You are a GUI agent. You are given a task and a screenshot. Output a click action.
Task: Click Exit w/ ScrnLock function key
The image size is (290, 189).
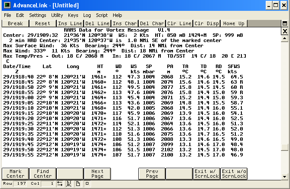[x=207, y=174]
